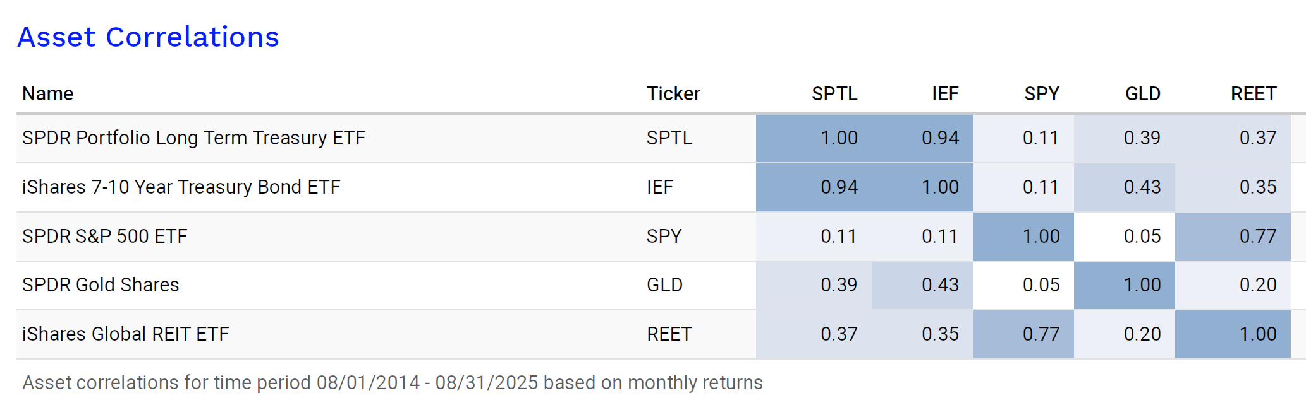Select the SPDR S&P 500 ETF row name

tap(105, 237)
